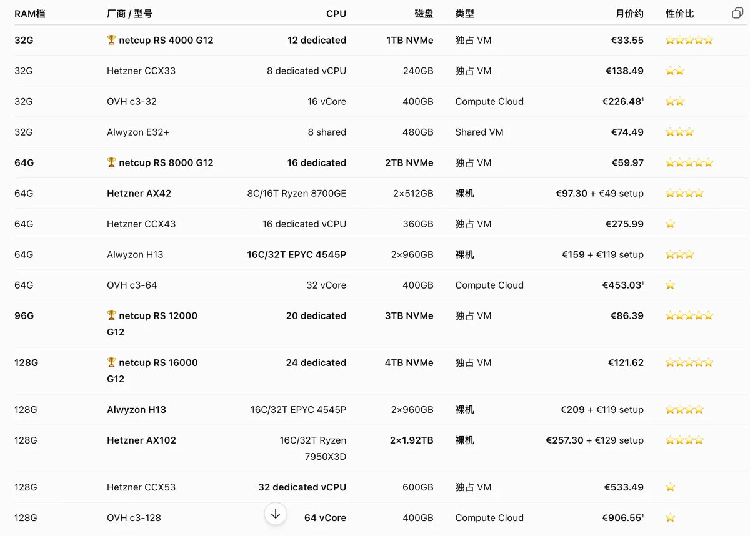This screenshot has height=536, width=750.
Task: Click the €533.49 price
Action: point(624,487)
